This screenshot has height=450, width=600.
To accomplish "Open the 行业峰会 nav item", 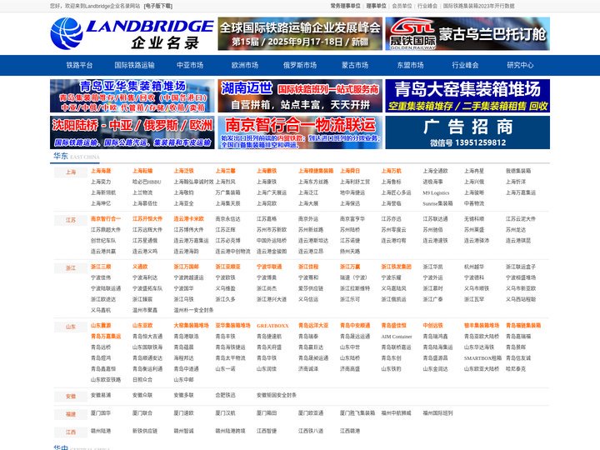I will tap(465, 65).
